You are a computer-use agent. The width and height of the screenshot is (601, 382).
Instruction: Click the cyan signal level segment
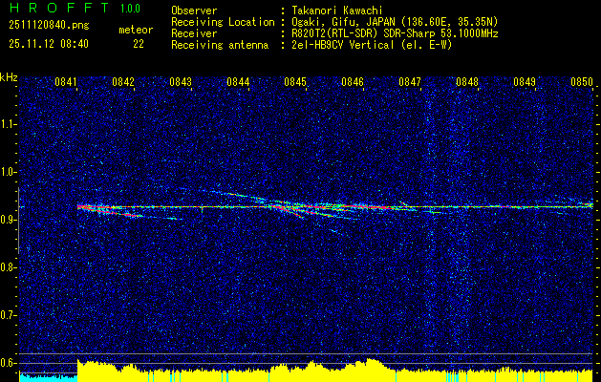[x=49, y=378]
